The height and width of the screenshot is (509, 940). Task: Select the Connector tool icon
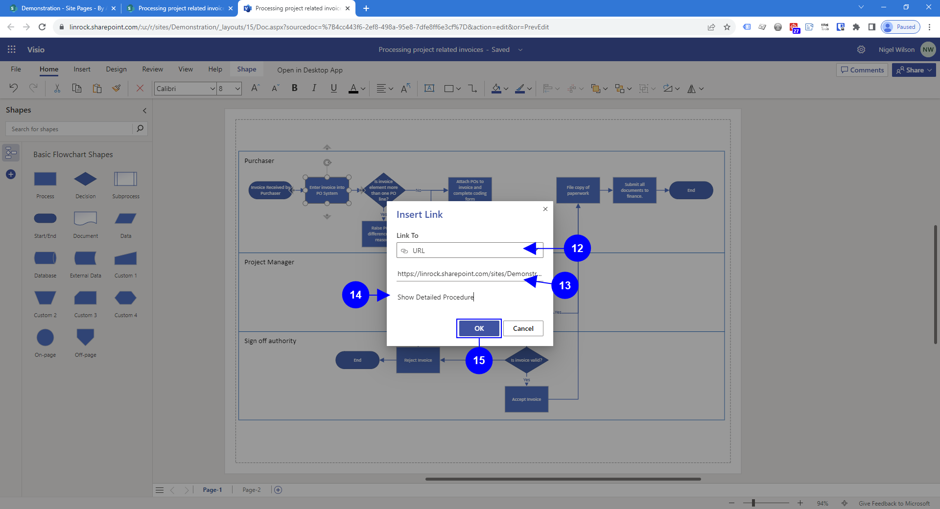(472, 88)
